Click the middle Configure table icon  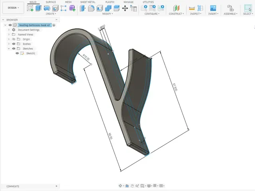tap(153, 8)
